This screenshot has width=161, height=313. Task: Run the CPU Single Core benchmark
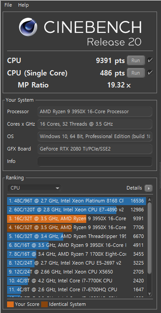tap(136, 73)
